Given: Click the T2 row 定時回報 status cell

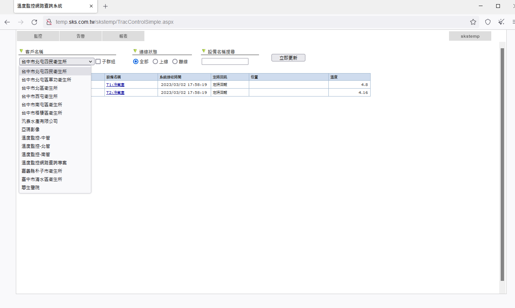Looking at the screenshot, I should [x=230, y=92].
